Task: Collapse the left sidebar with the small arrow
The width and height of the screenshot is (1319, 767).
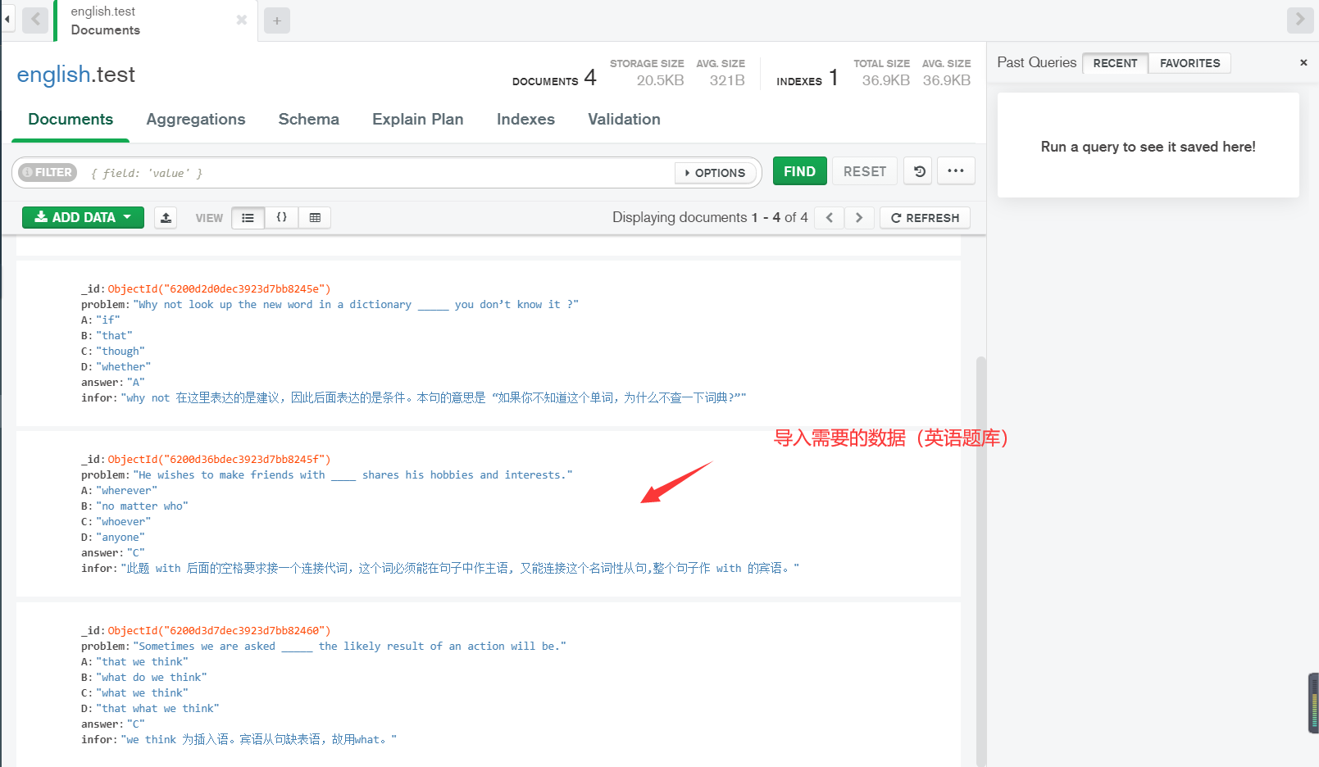Action: (7, 19)
